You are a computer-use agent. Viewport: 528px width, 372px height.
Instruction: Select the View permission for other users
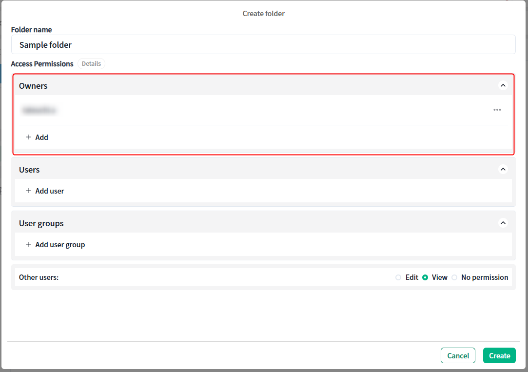coord(425,277)
